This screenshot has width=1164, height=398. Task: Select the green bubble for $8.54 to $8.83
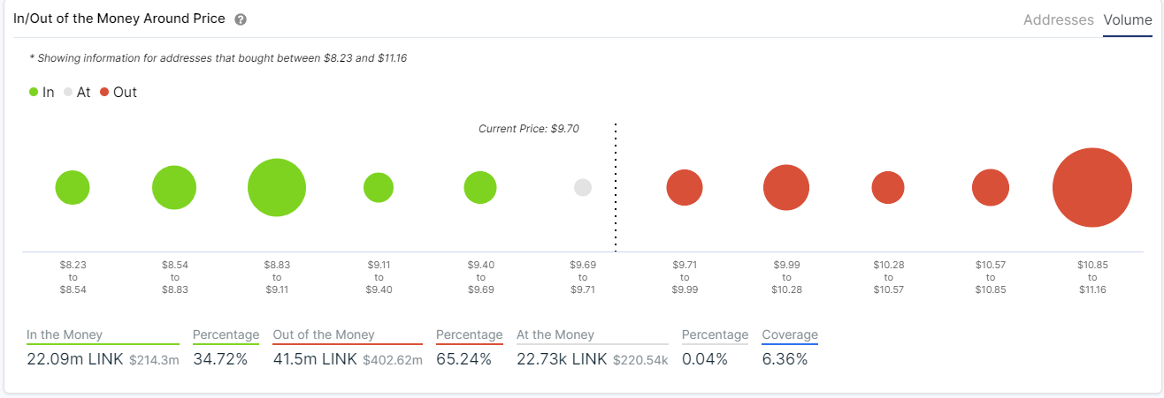(174, 187)
